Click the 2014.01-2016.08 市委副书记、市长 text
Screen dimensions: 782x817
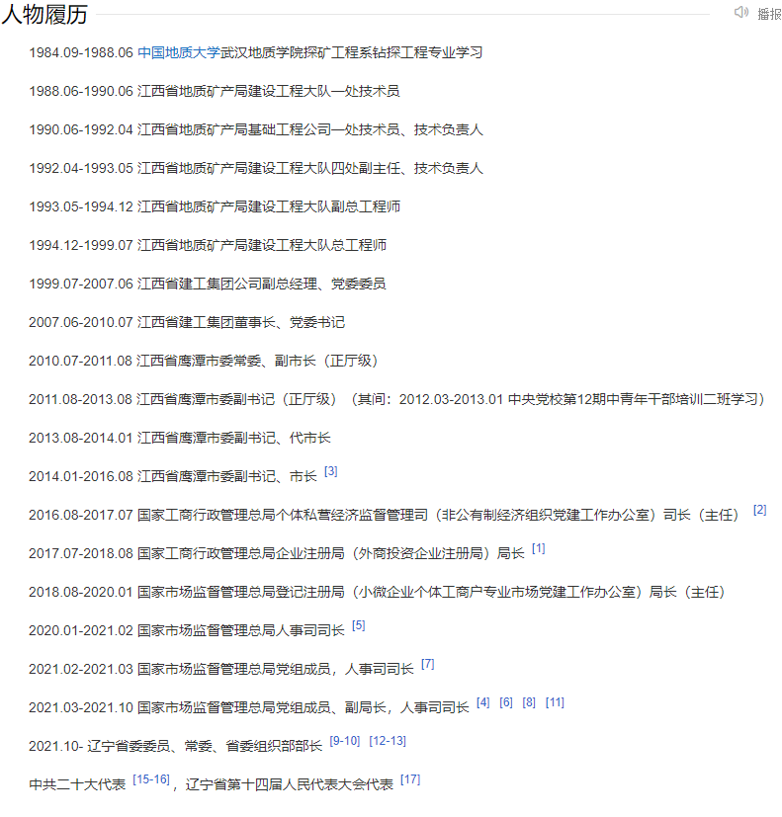click(x=173, y=477)
